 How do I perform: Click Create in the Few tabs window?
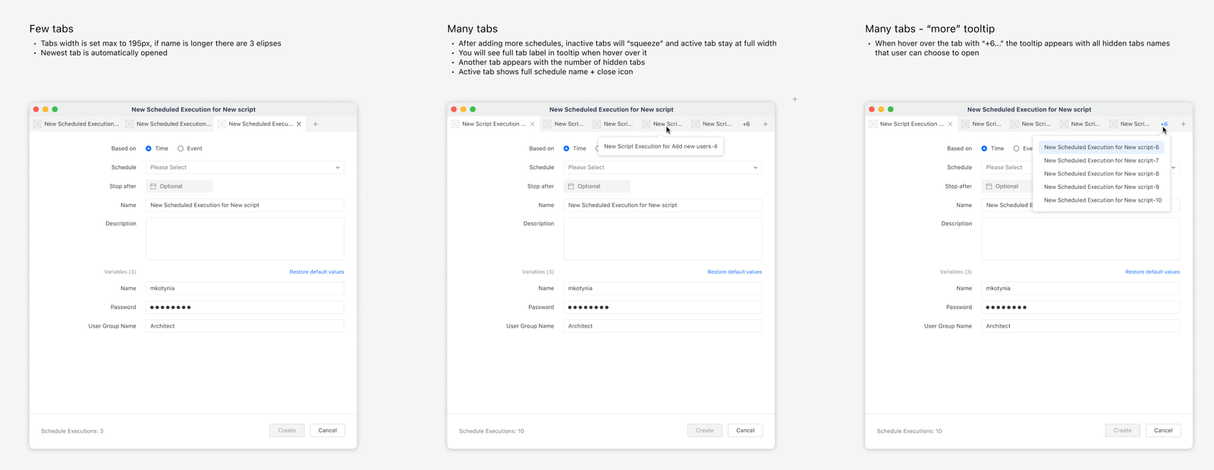287,431
